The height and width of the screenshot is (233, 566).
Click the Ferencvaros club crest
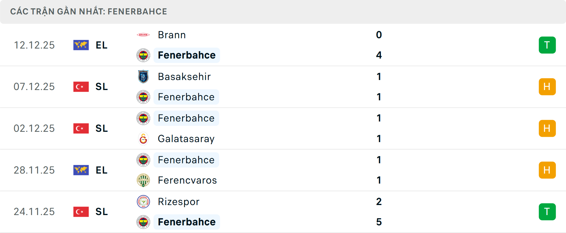click(143, 180)
